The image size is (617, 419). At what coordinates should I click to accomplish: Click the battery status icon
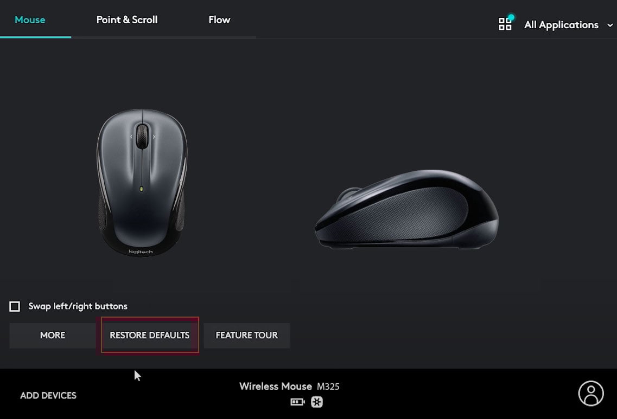297,402
